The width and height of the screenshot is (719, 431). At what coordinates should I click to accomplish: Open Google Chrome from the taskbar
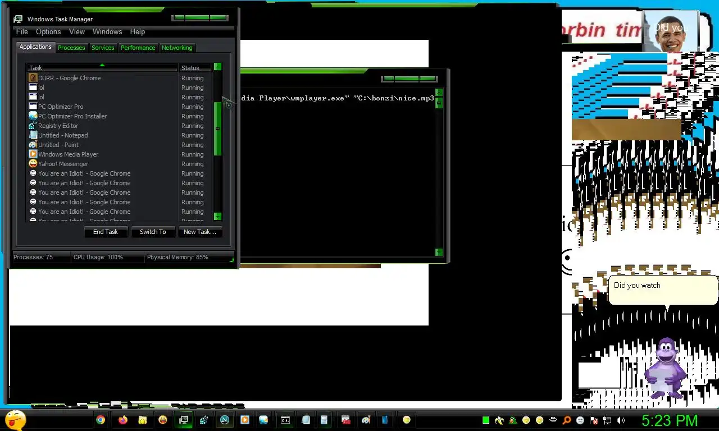[x=101, y=420]
